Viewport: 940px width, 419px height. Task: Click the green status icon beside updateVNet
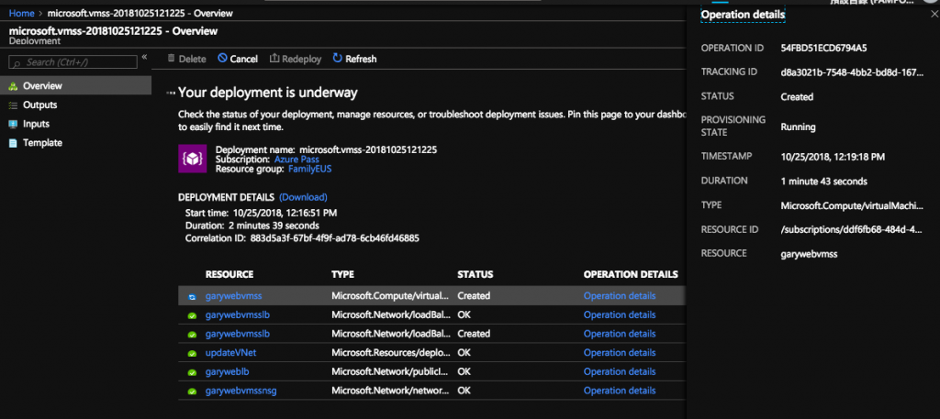(192, 353)
